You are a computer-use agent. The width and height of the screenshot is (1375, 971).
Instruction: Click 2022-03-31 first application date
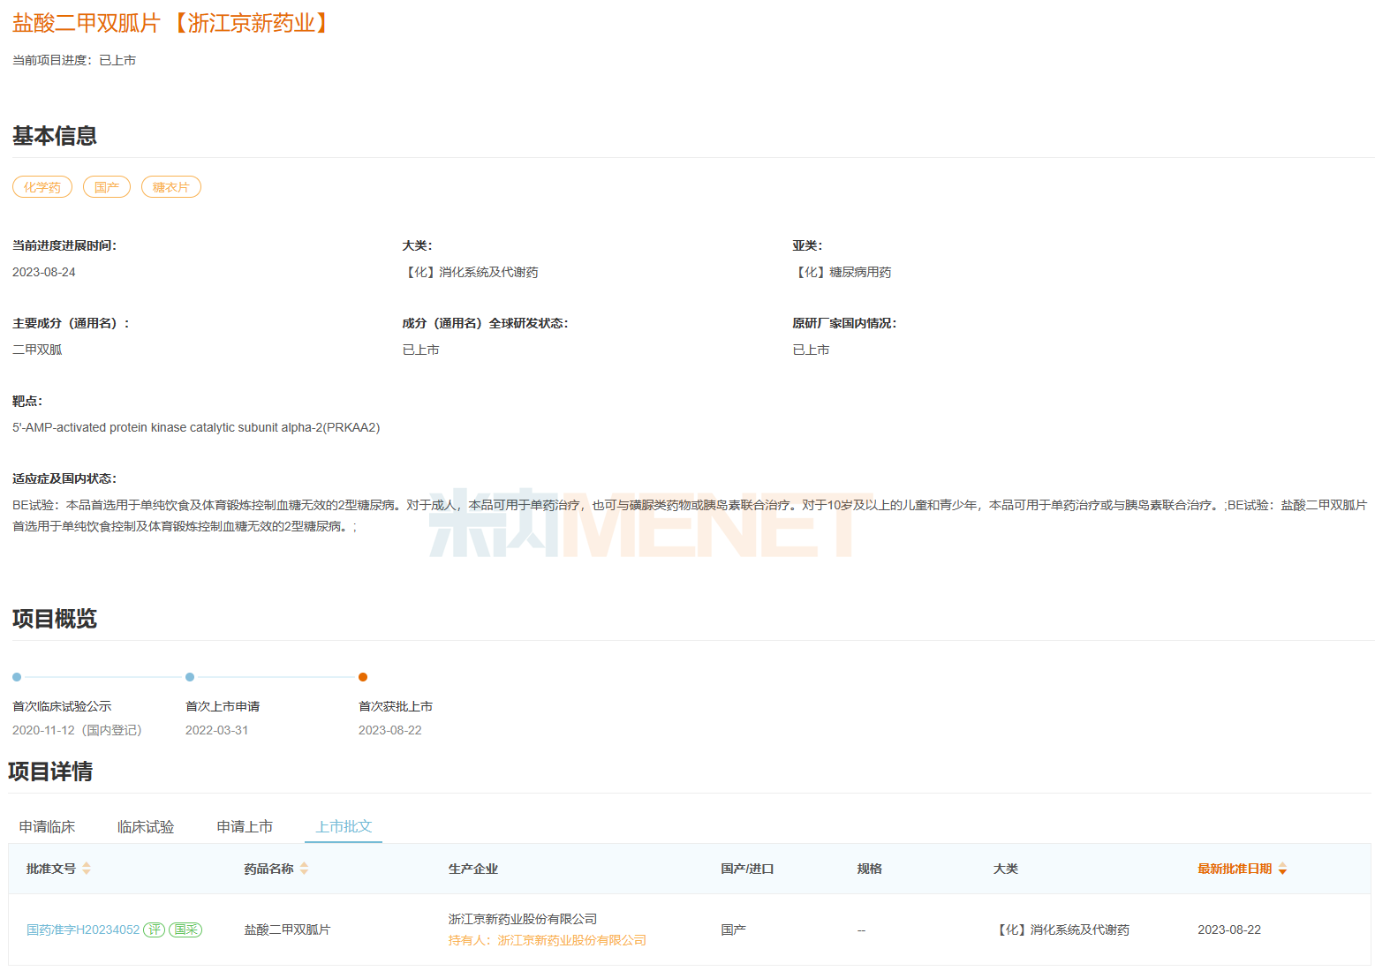coord(217,730)
